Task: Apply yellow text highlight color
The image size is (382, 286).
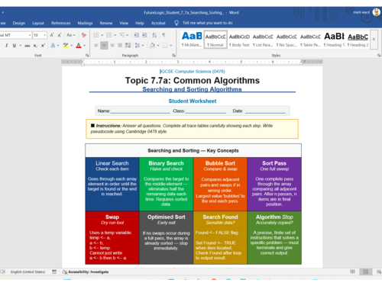Action: pyautogui.click(x=66, y=46)
